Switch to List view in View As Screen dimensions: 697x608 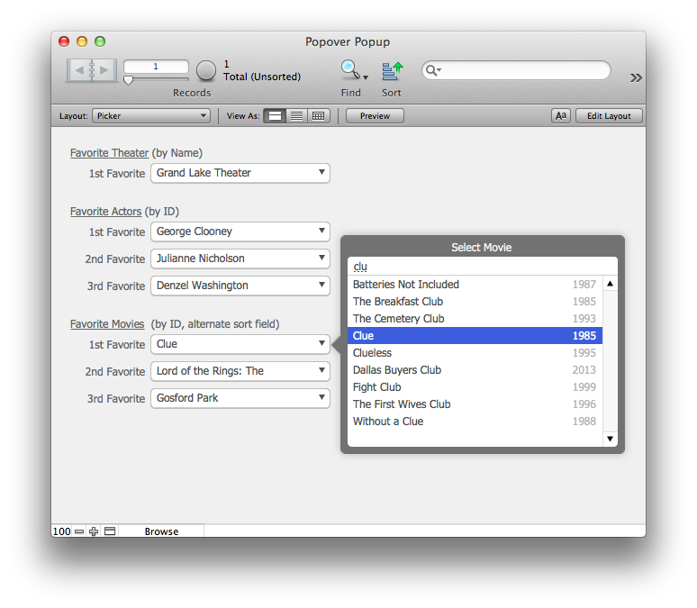296,116
